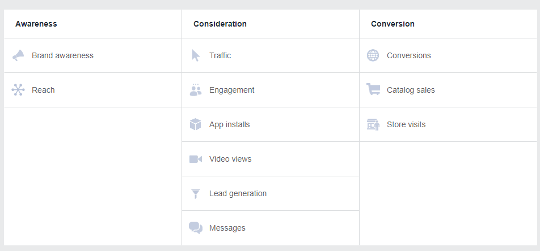This screenshot has height=251, width=540.
Task: Click the Catalog sales shopping cart icon
Action: (x=373, y=90)
